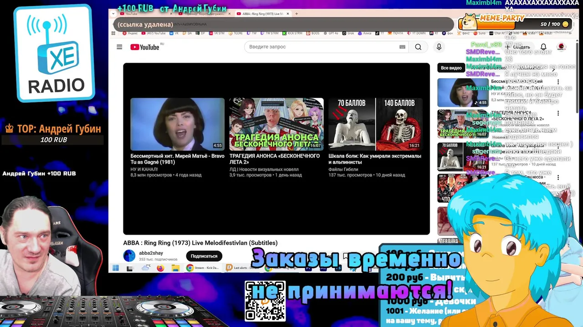This screenshot has width=583, height=327.
Task: Open the Windows Start button
Action: 116,268
